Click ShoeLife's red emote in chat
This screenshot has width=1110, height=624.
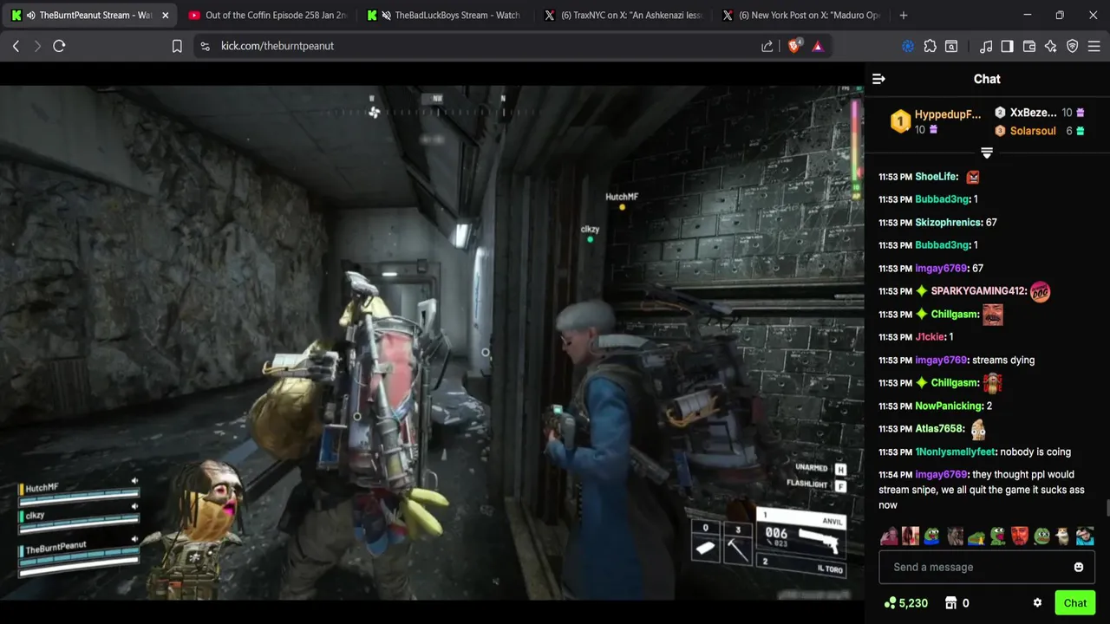click(973, 177)
